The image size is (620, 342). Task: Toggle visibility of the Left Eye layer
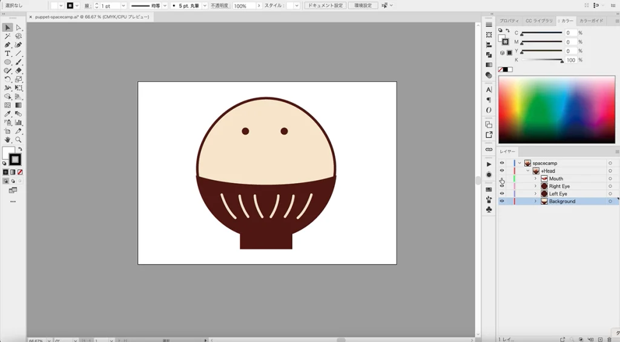[502, 194]
